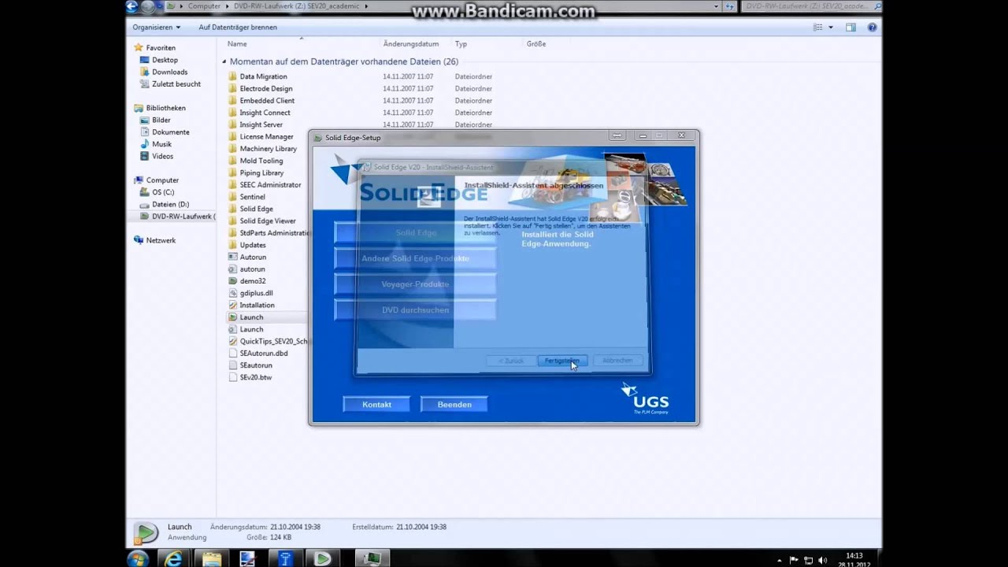Select the StdParts Administration folder name
Screen dimensions: 1008x567
[x=273, y=233]
